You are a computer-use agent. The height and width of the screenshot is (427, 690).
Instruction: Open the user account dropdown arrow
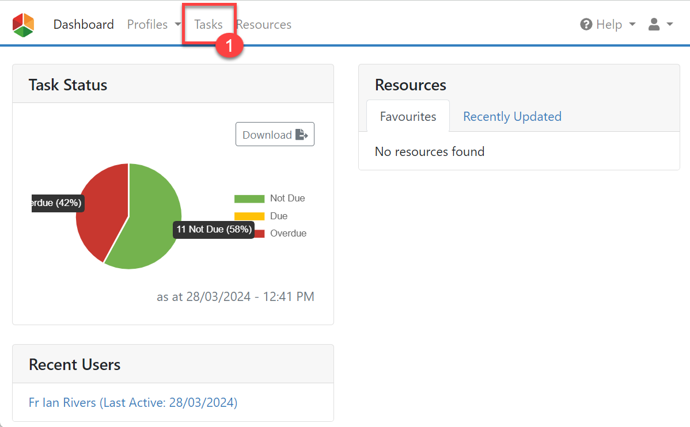(x=669, y=25)
